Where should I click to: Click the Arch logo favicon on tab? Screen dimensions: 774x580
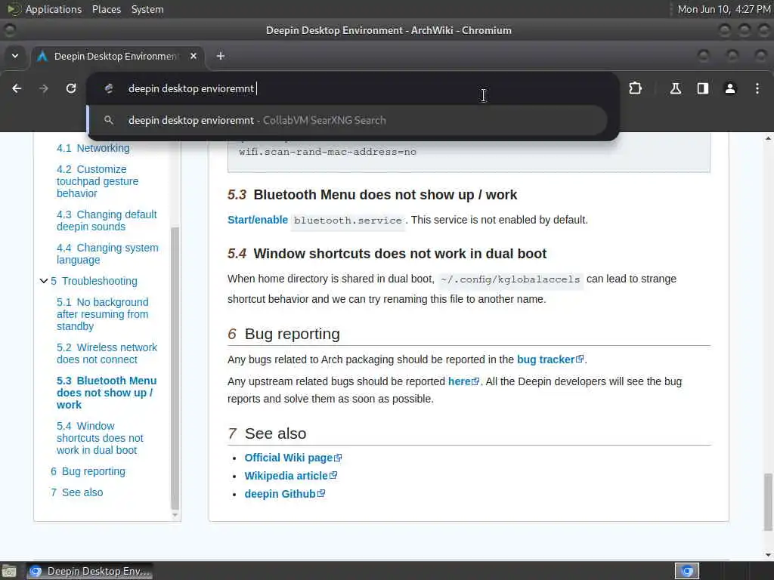tap(42, 56)
